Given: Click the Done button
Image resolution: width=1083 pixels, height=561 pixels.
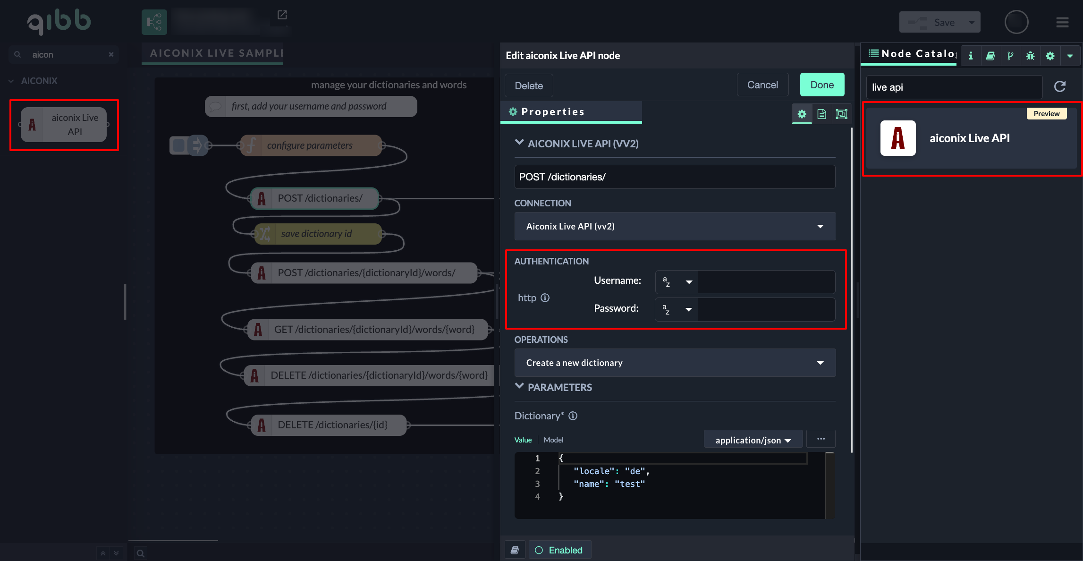Looking at the screenshot, I should 821,85.
